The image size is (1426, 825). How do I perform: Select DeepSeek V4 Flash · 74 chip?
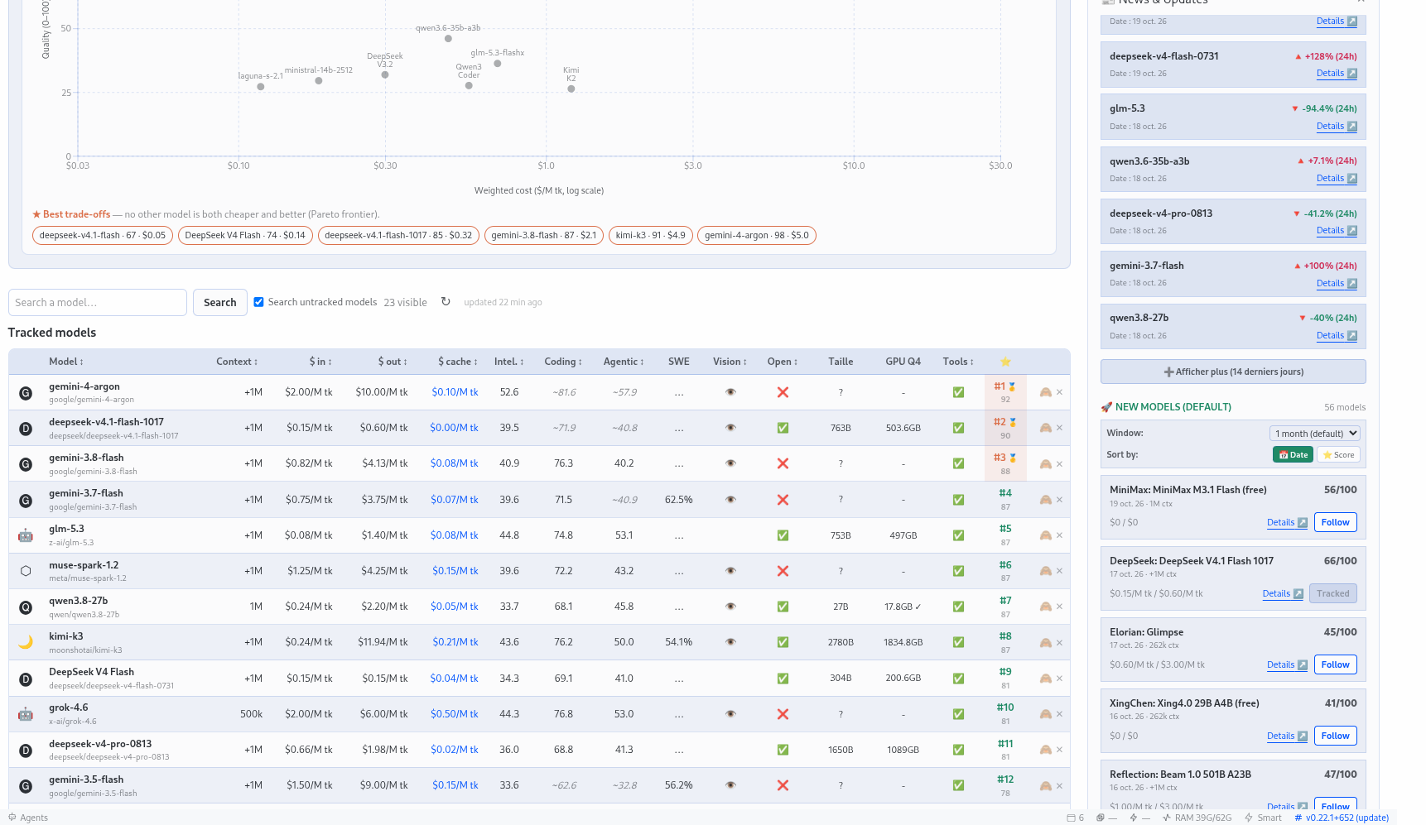click(x=245, y=236)
